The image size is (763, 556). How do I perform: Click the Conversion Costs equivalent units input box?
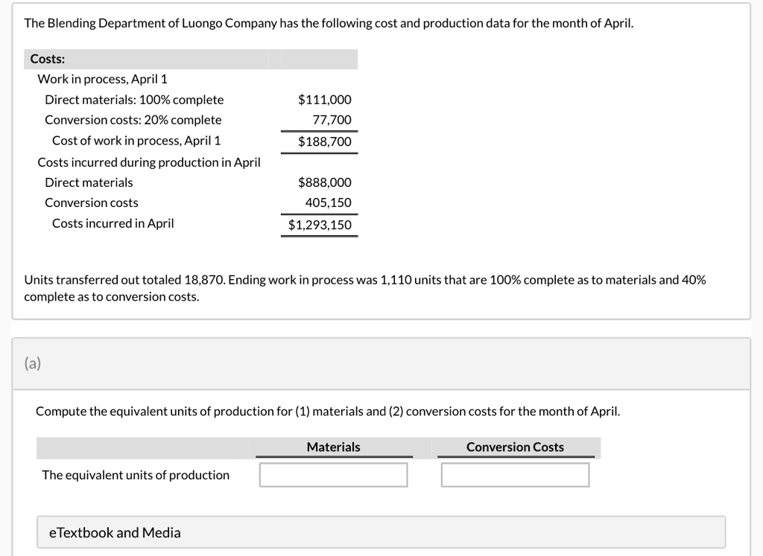click(515, 475)
